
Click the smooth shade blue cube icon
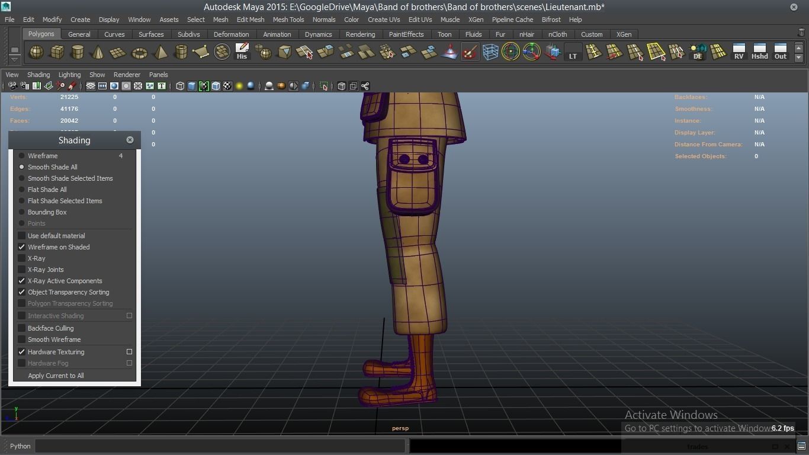pos(192,86)
